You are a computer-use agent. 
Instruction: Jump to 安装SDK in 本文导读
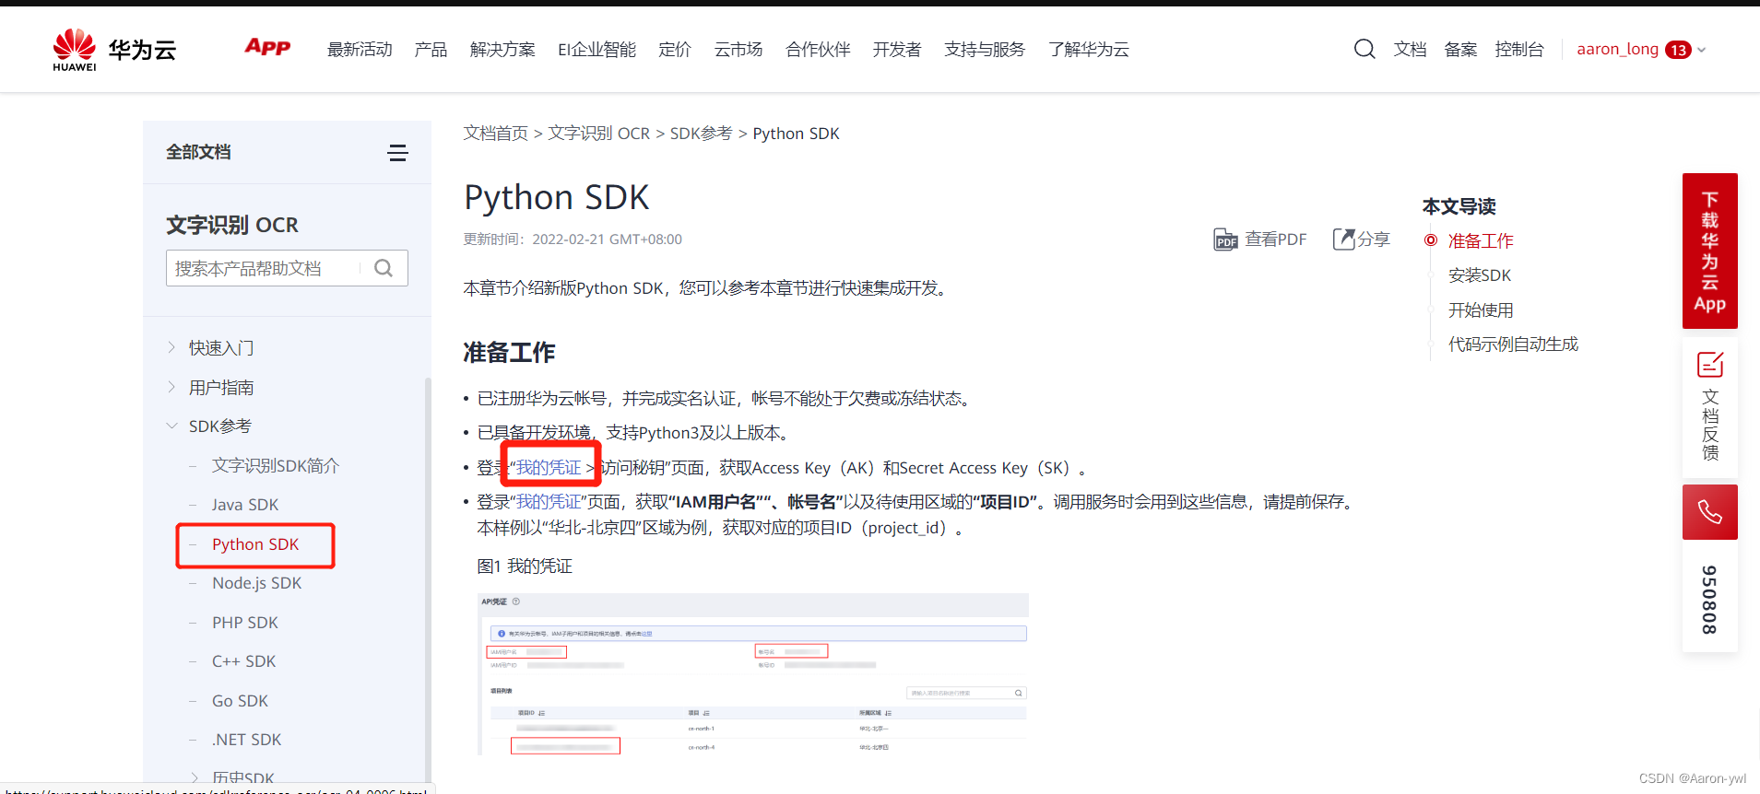coord(1480,275)
